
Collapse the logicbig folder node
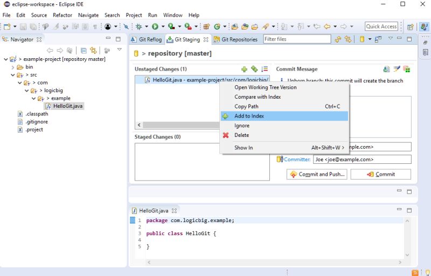26,91
